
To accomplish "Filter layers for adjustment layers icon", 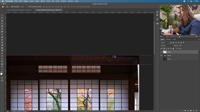I will (173, 43).
